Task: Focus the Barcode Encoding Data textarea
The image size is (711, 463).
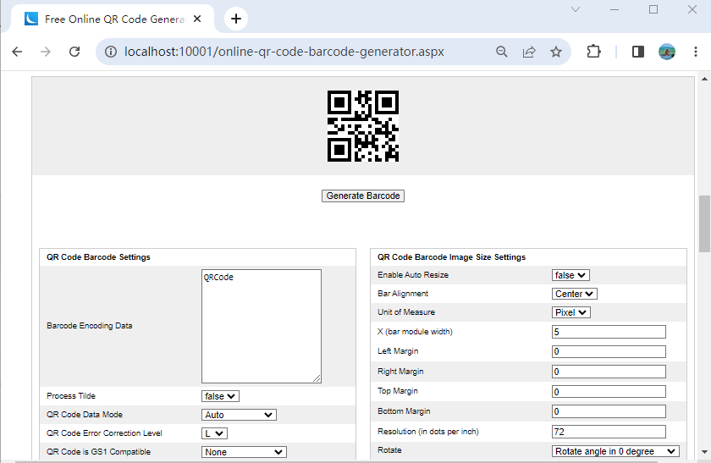Action: pyautogui.click(x=262, y=326)
